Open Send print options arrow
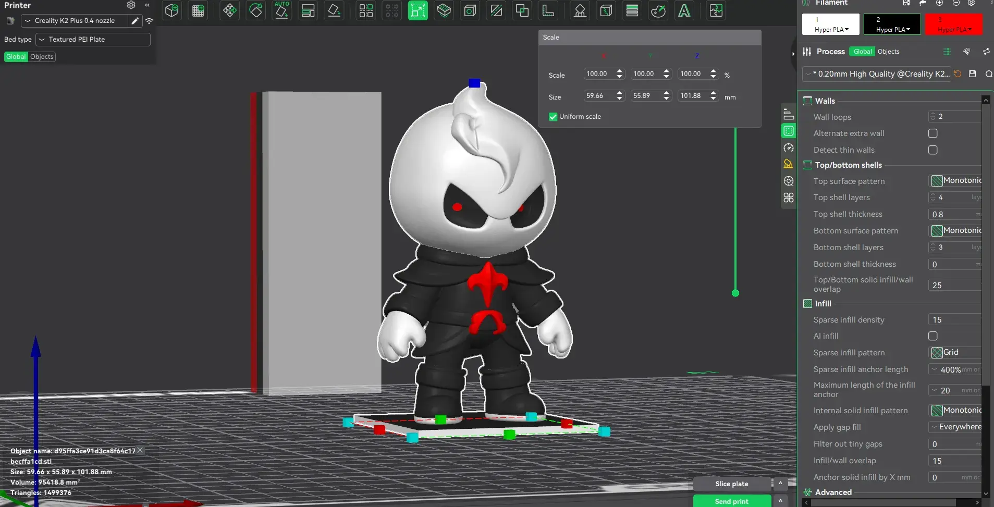Screen dimensions: 994x507 coord(780,501)
